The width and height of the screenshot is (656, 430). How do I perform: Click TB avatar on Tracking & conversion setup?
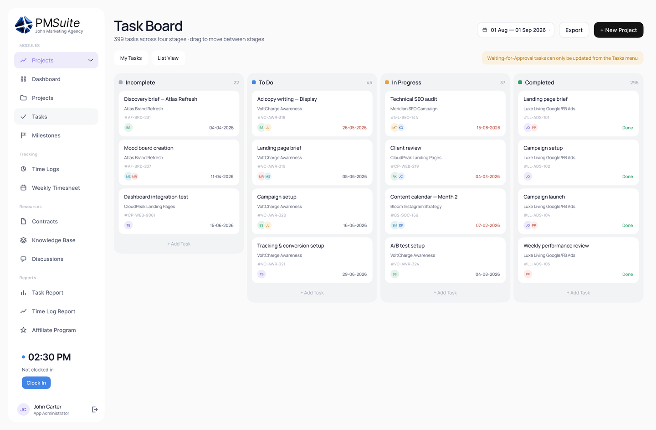coord(261,274)
